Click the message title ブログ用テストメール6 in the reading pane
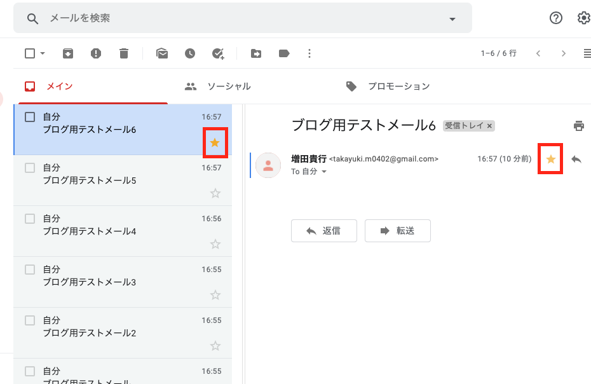Viewport: 591px width, 384px height. (x=363, y=125)
